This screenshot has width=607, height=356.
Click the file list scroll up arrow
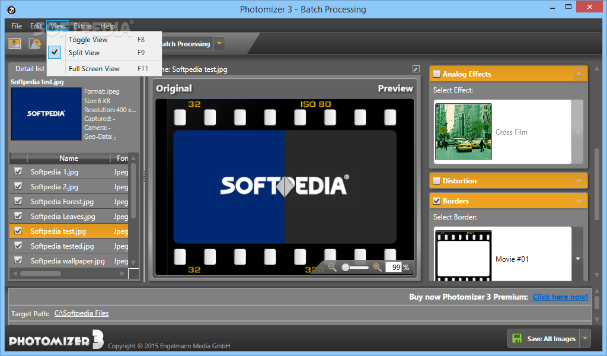tap(133, 158)
